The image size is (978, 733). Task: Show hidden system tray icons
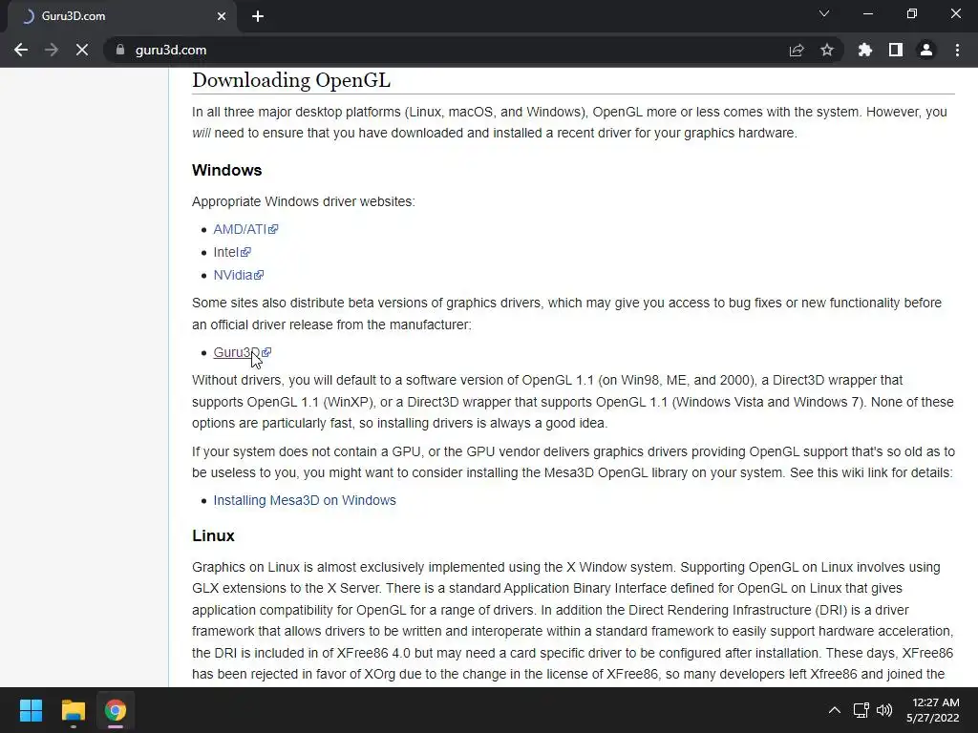[x=834, y=710]
